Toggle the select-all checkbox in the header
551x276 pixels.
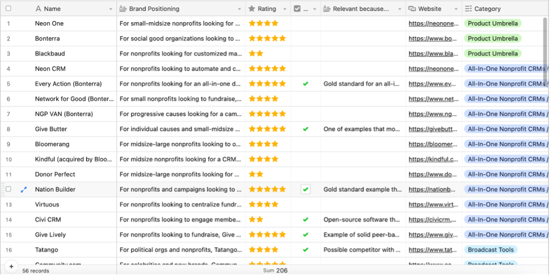[x=8, y=8]
